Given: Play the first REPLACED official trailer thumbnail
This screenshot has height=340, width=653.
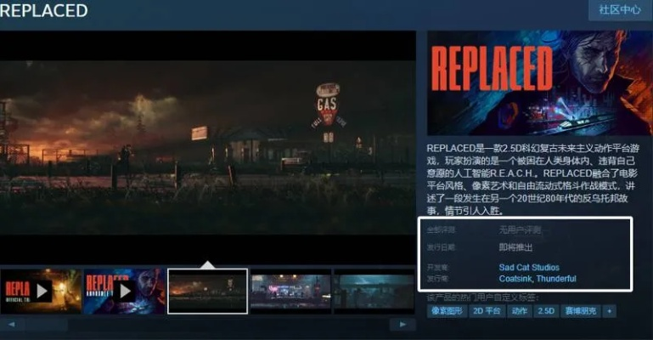Looking at the screenshot, I should pos(41,292).
